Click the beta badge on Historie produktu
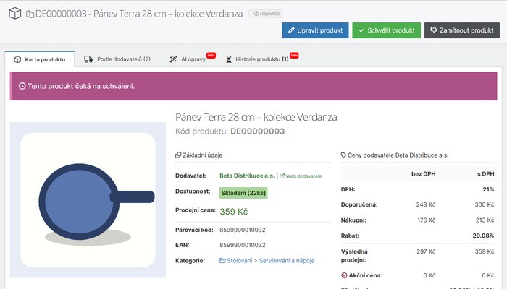This screenshot has height=289, width=507. click(x=294, y=56)
